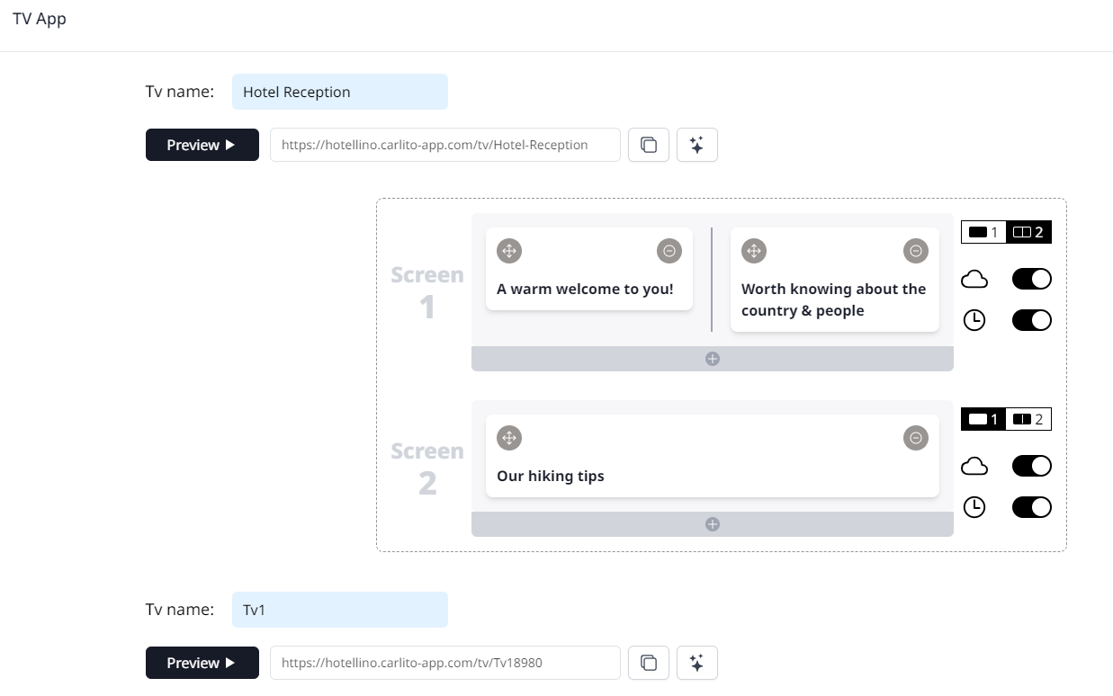The height and width of the screenshot is (696, 1113).
Task: Copy the Tv1 URL with copy icon
Action: point(648,663)
